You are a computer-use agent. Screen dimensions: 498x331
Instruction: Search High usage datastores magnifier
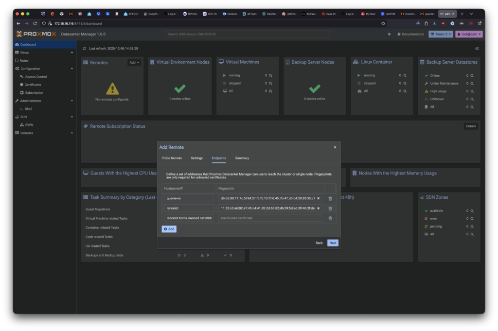[472, 91]
